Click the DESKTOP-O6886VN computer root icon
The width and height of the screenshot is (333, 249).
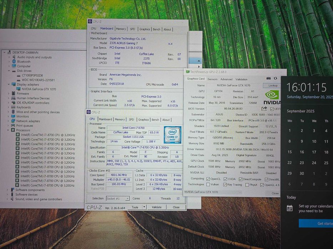click(9, 52)
